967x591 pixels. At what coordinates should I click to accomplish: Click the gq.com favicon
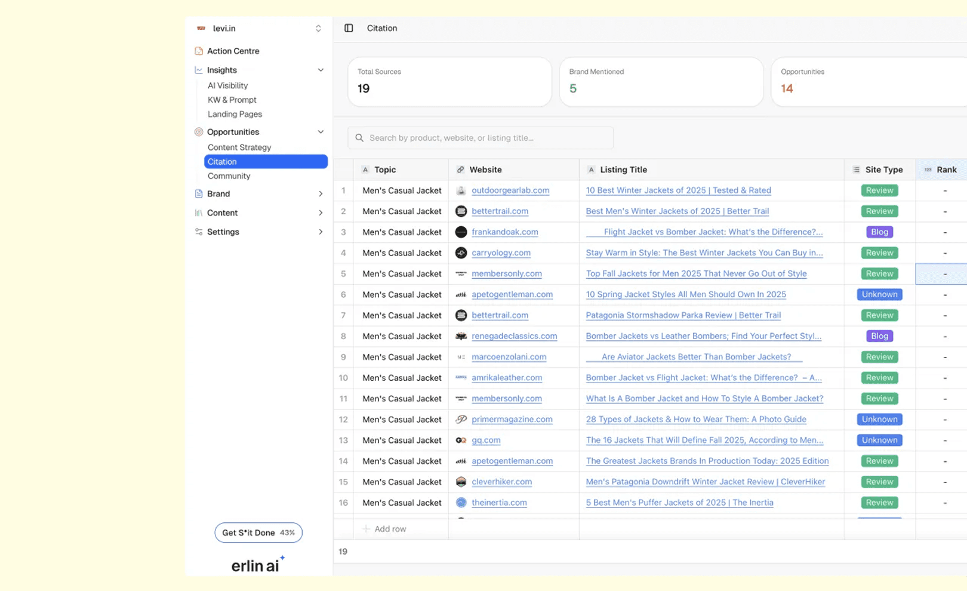coord(461,440)
